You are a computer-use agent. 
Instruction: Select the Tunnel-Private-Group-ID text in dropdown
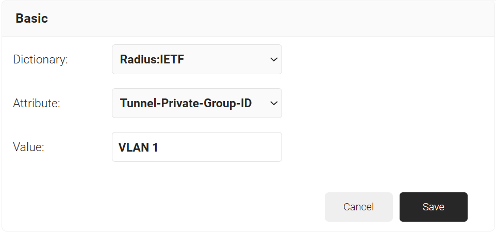pos(186,103)
